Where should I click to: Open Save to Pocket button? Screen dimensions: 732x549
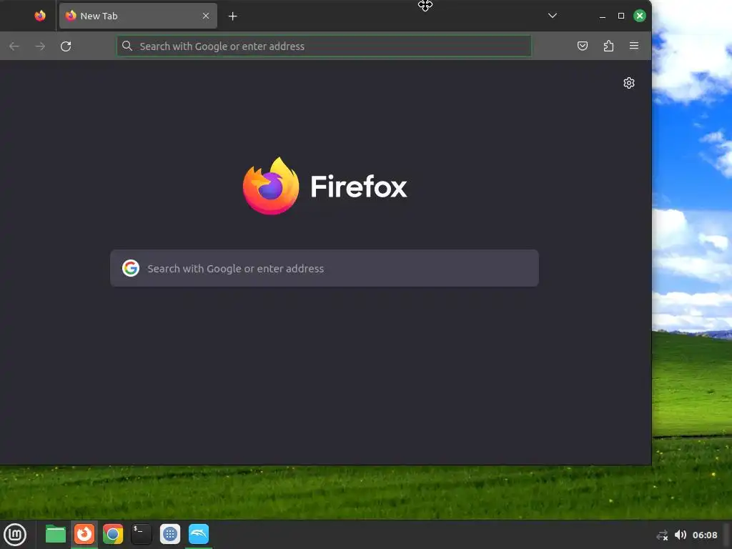[583, 46]
